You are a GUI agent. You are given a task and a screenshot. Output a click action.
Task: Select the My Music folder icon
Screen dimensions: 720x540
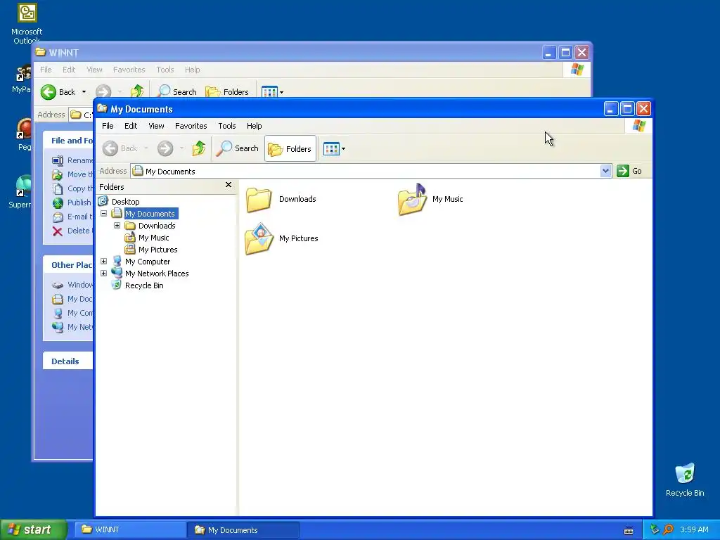tap(412, 199)
